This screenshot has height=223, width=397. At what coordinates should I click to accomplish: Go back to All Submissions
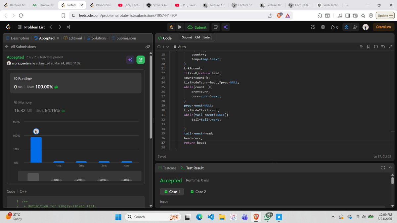(21, 47)
